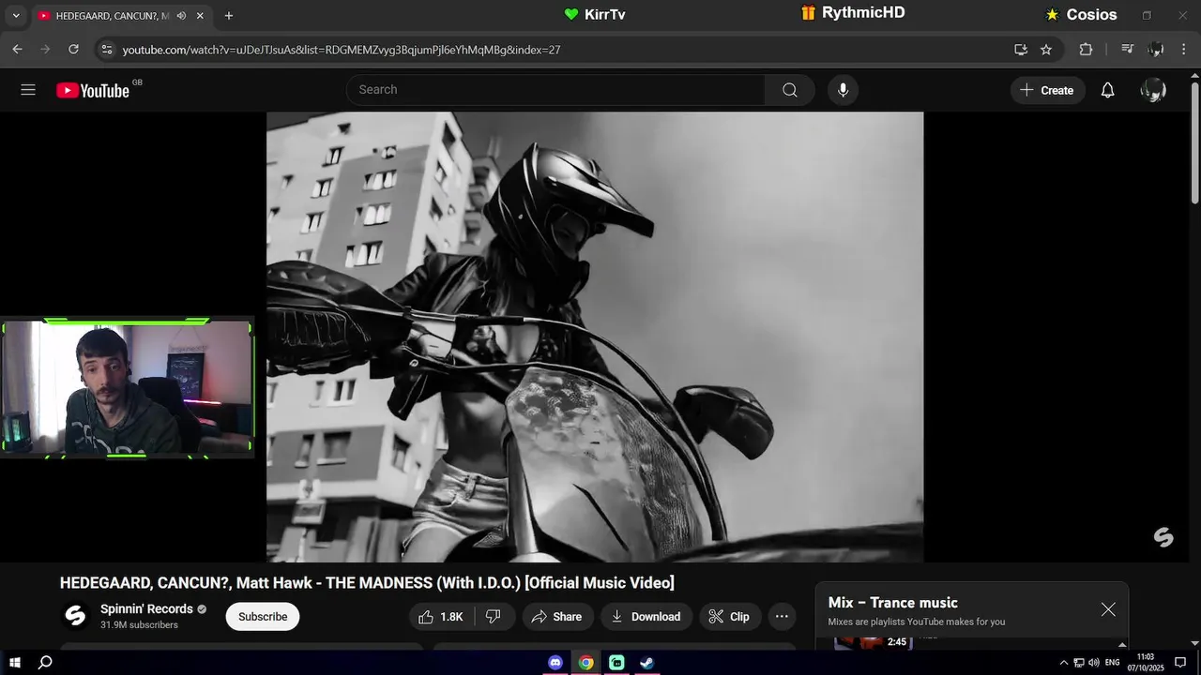
Task: Open the Windows Start menu
Action: tap(15, 662)
